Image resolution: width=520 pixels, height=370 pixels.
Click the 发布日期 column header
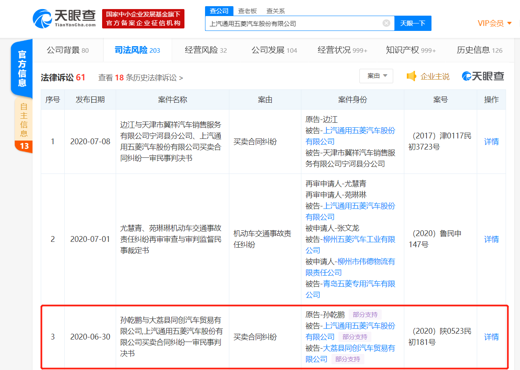[x=90, y=99]
